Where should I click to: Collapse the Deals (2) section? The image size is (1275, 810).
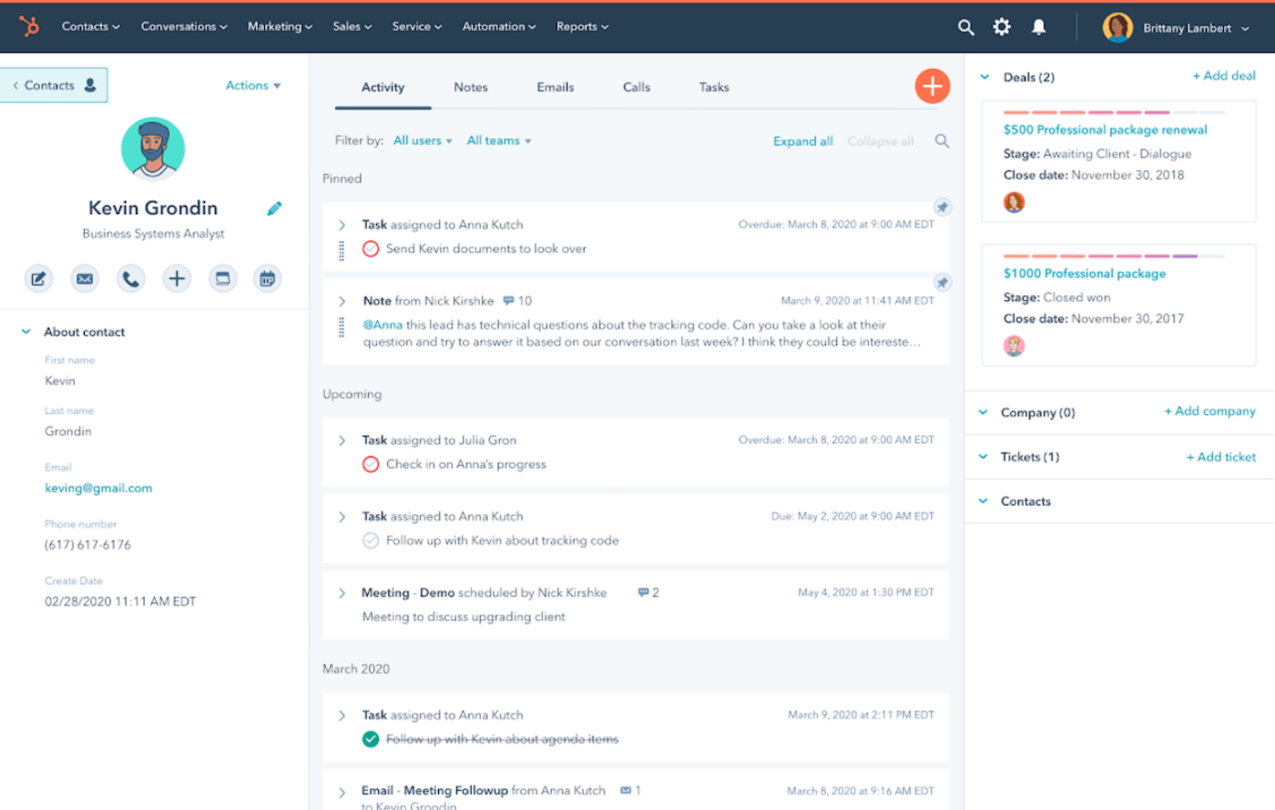(984, 76)
